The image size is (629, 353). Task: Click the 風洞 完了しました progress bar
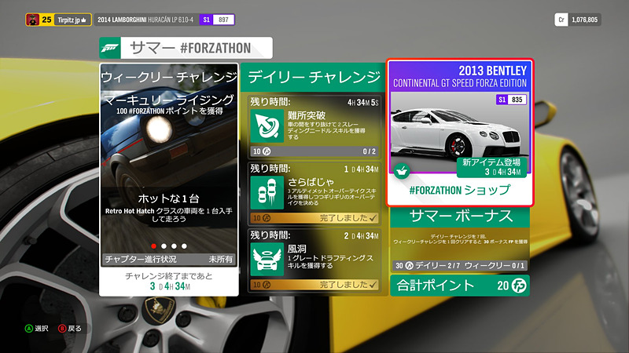(x=314, y=285)
